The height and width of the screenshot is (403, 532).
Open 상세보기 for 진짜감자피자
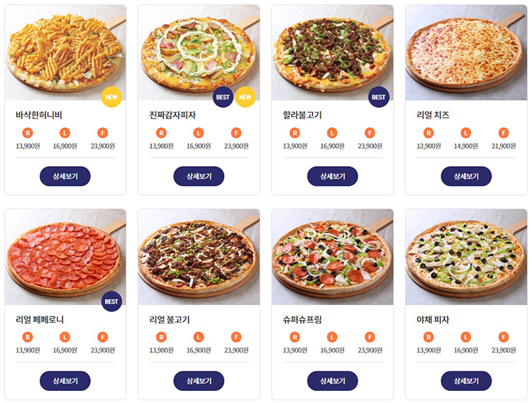[199, 176]
